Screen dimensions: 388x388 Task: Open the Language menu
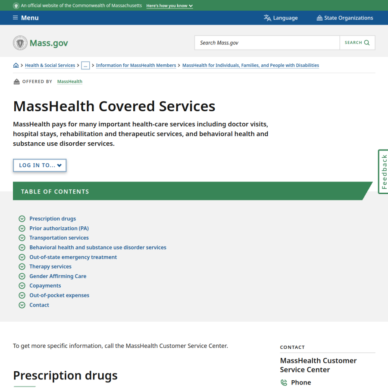pos(281,18)
